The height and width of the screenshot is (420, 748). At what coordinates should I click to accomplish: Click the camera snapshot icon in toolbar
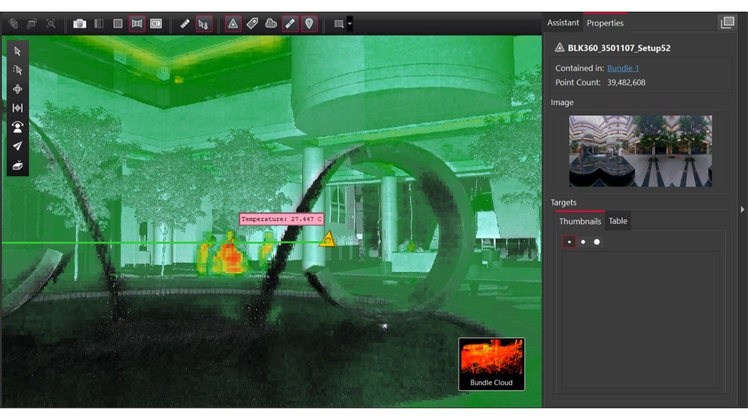click(79, 23)
